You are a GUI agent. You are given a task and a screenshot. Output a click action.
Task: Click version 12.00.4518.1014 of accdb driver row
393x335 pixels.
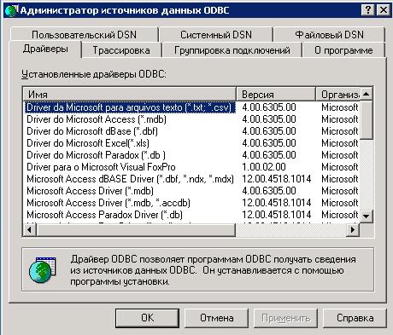277,203
